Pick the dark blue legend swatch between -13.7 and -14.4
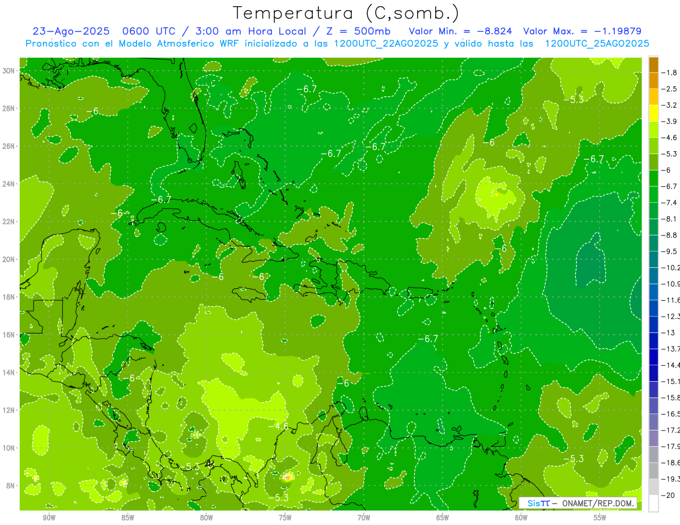 tap(653, 357)
